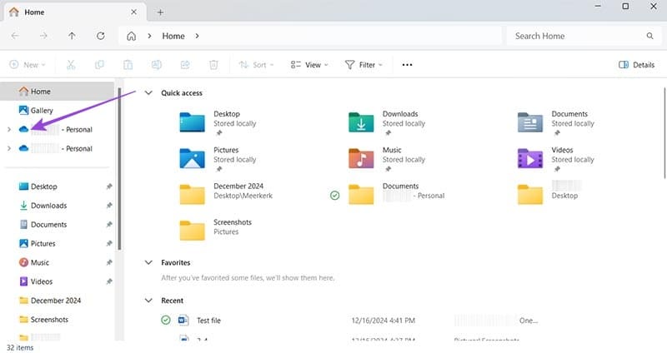
Task: Click the See more three-dots icon
Action: pos(407,64)
